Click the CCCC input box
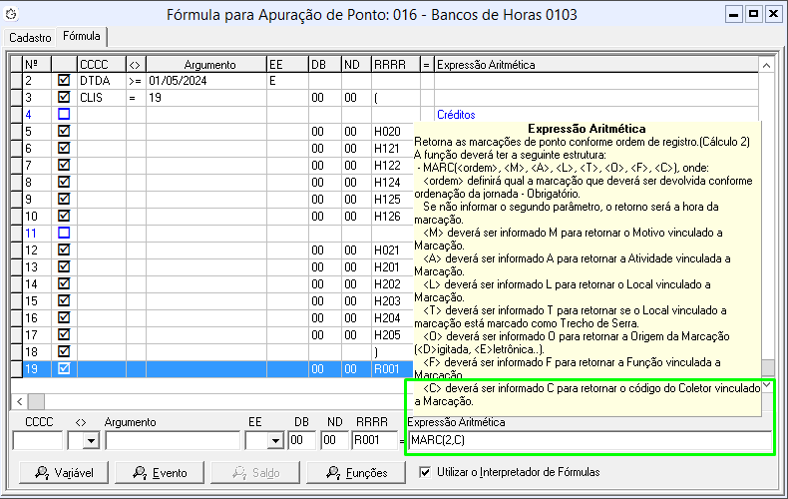Viewport: 788px width, 499px height. tap(38, 440)
